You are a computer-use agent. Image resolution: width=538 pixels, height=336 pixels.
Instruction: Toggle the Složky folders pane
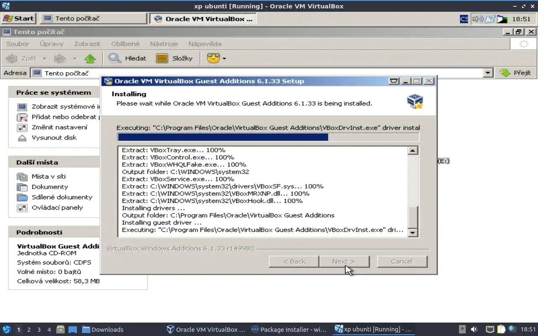pyautogui.click(x=174, y=58)
